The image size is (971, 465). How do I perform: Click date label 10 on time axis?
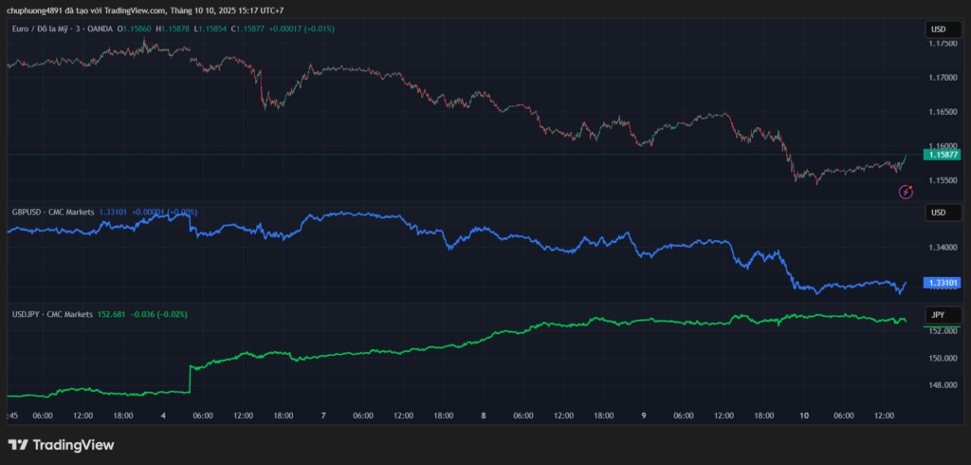click(x=803, y=416)
